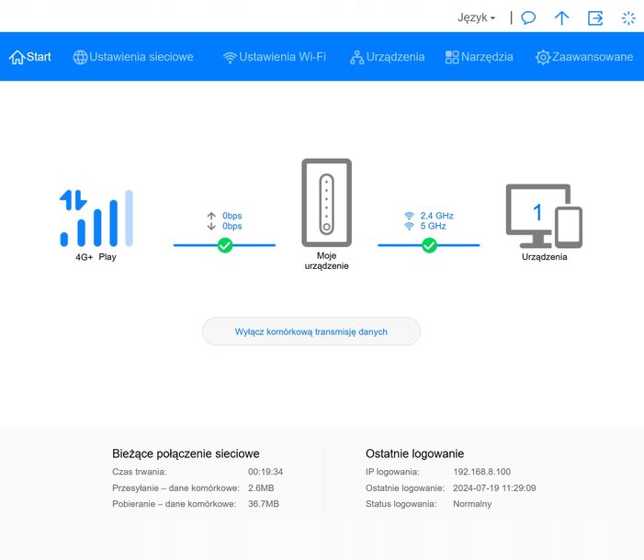Click the 2,4 GHz Wi-Fi link
644x560 pixels.
point(436,216)
